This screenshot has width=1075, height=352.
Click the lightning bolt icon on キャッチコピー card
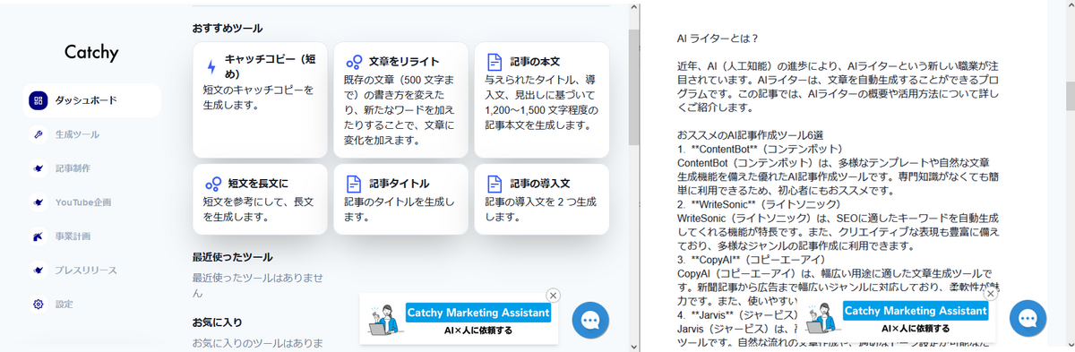(x=211, y=67)
